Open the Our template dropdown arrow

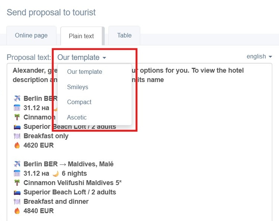(x=104, y=58)
